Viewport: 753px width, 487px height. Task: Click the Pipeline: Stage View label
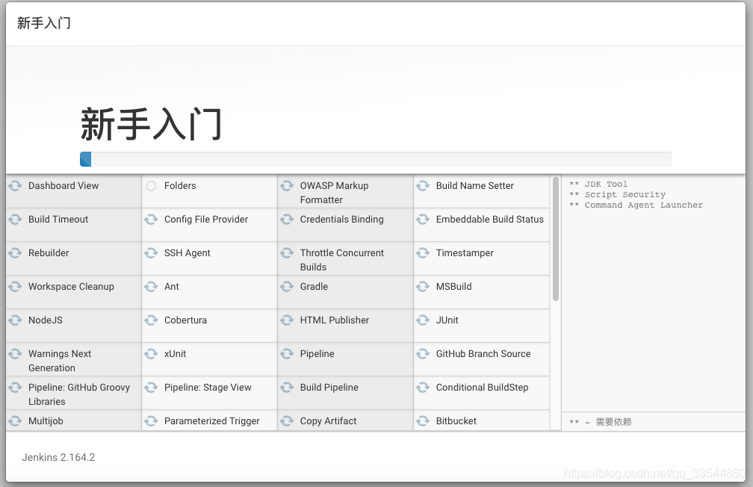click(208, 388)
